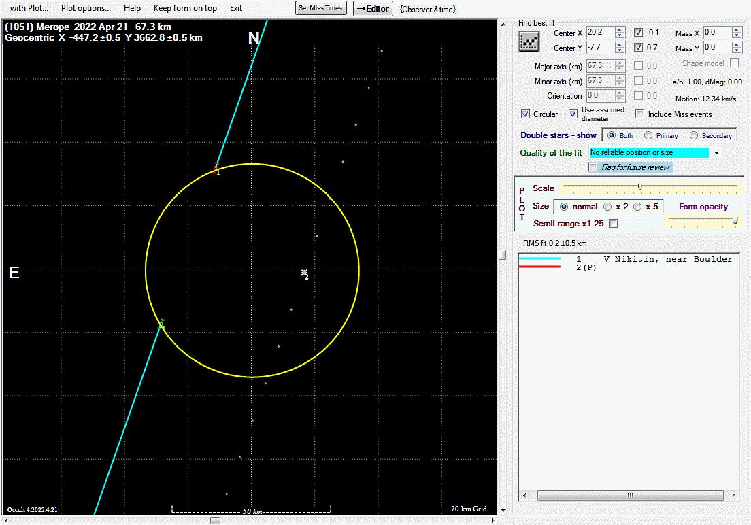
Task: Click the plot horizontal scrollbar left arrow
Action: point(6,521)
